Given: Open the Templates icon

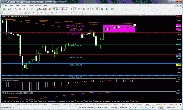Looking at the screenshot, I should click(x=112, y=9).
